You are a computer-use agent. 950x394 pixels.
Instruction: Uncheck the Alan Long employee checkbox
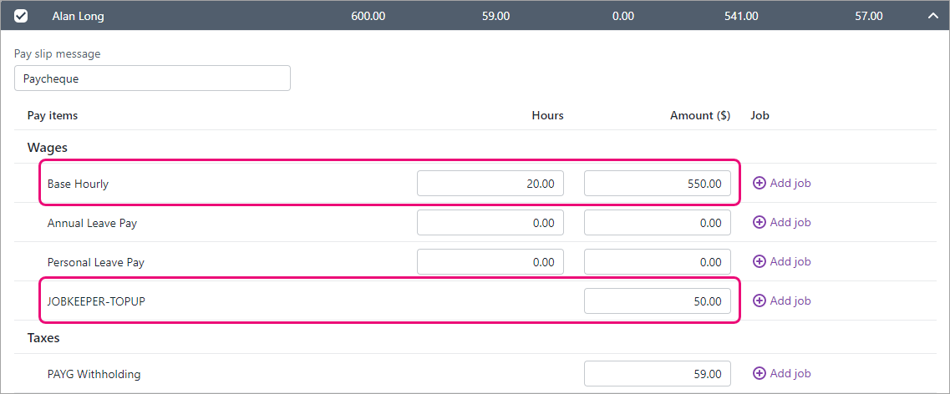(21, 16)
